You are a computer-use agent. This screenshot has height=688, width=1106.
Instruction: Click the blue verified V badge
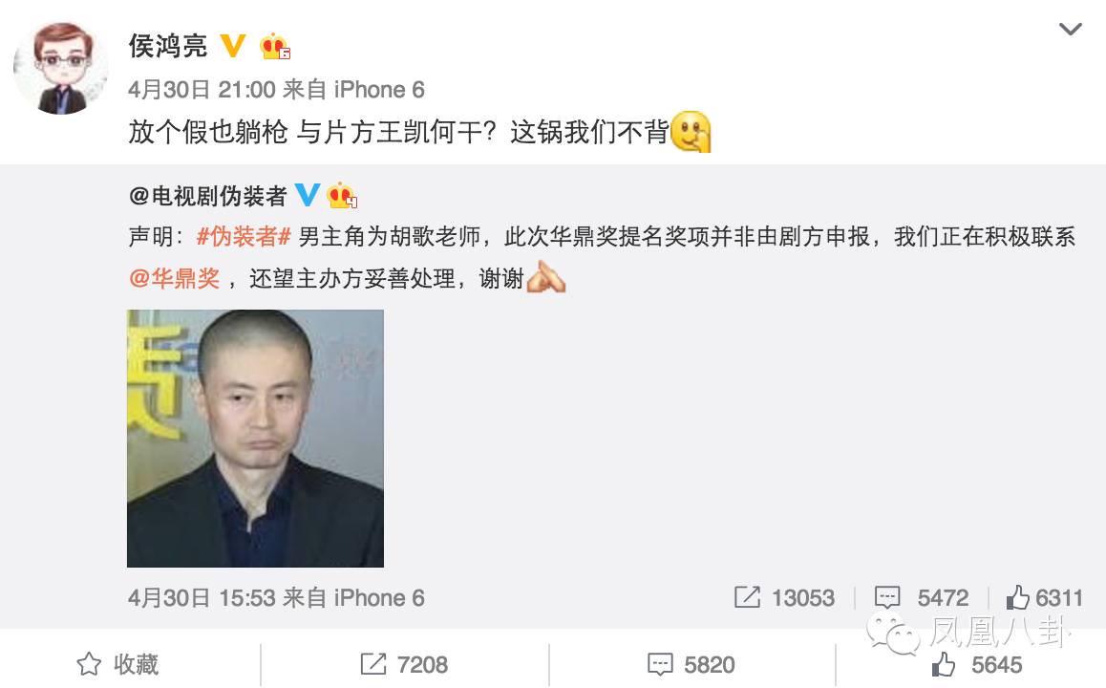[308, 195]
